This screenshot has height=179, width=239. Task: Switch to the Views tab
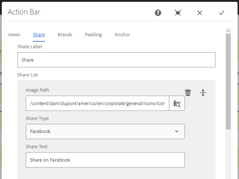tap(14, 35)
